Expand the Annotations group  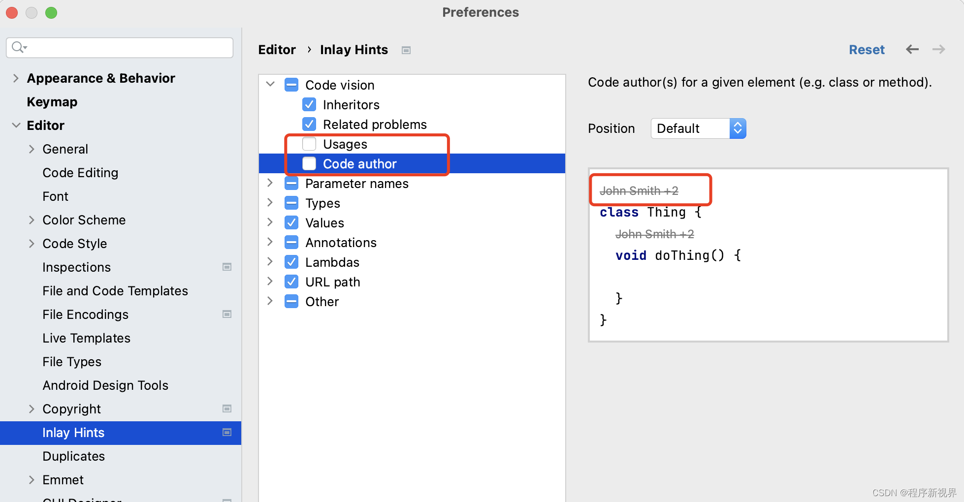(270, 242)
